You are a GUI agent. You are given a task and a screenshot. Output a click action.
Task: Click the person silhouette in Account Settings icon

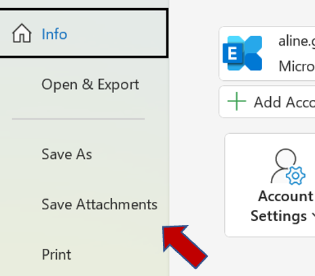283,166
